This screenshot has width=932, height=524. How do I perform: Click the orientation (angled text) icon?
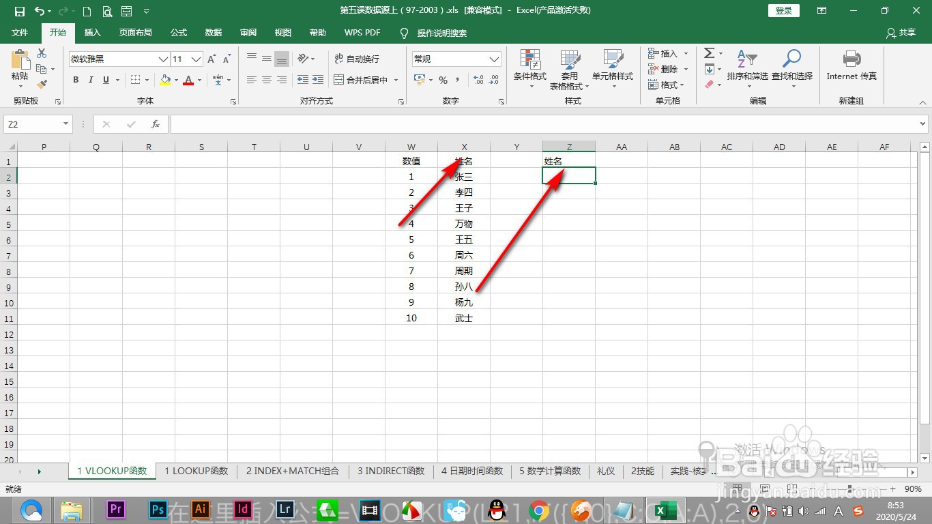click(303, 59)
